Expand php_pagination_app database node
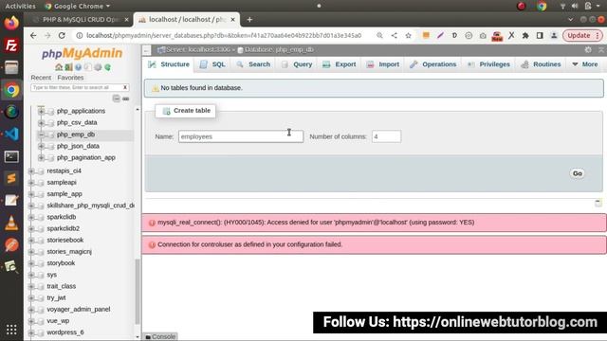Viewport: 607px width, 341px height. tap(41, 158)
